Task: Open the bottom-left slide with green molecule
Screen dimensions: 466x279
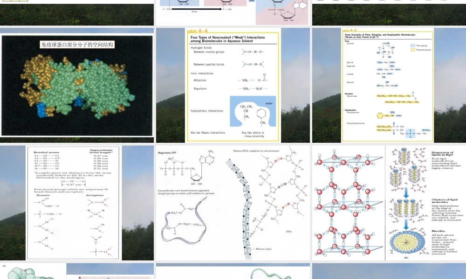Action: pos(77,271)
